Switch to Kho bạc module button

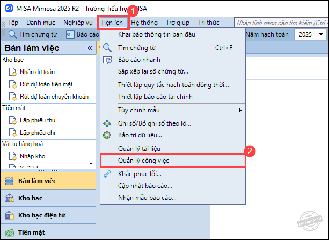click(x=48, y=198)
